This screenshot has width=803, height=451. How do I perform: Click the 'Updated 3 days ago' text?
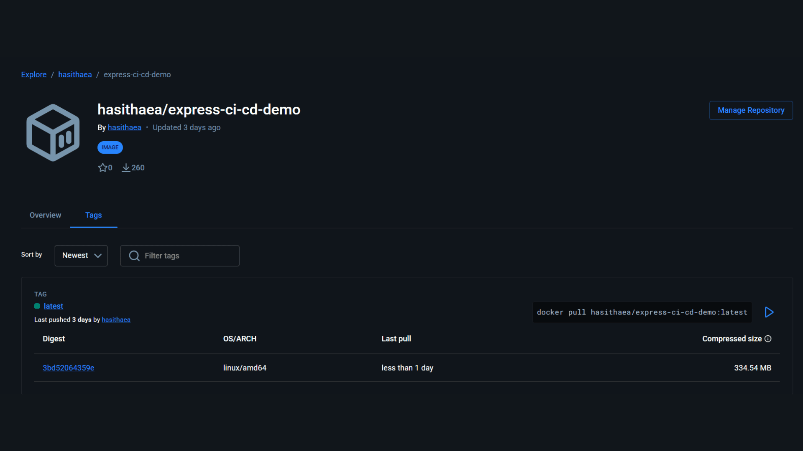(187, 127)
